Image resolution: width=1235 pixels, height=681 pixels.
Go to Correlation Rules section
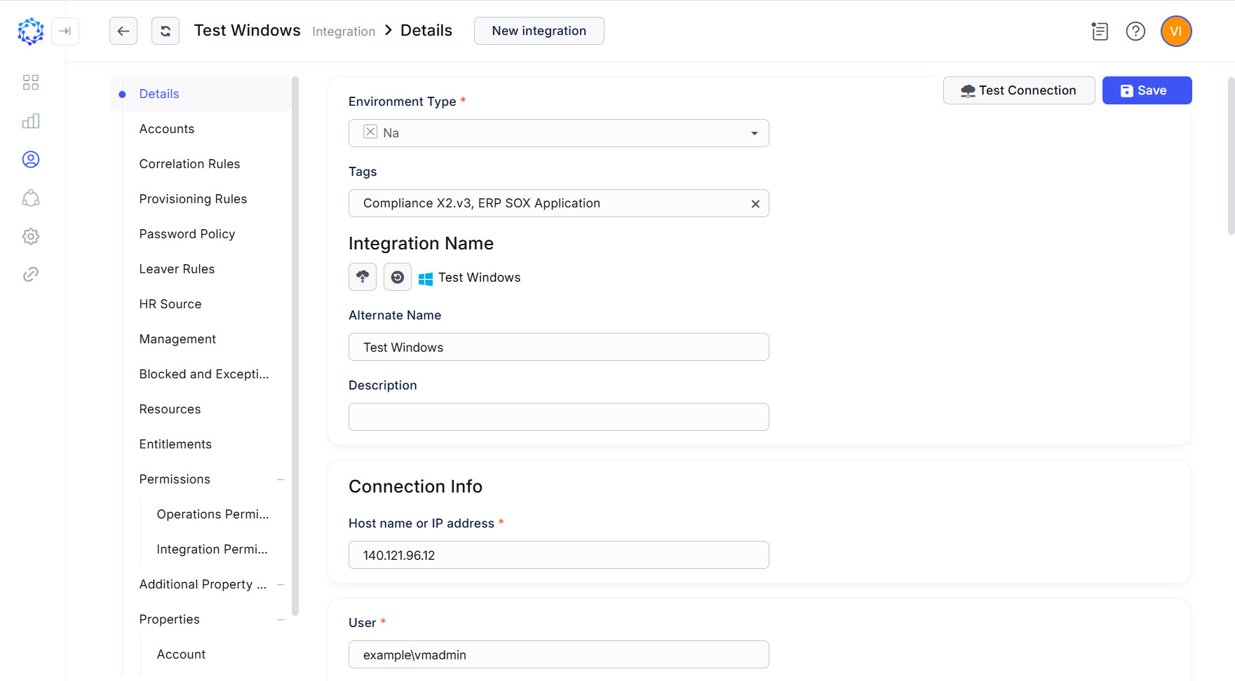[189, 164]
